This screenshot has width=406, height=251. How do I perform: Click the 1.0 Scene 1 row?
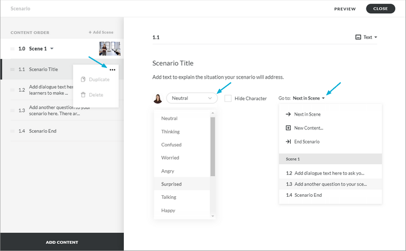[x=62, y=49]
